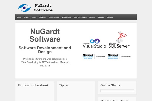This screenshot has height=101, width=152.
Task: Click the Find us on Facebook heading
Action: pyautogui.click(x=33, y=85)
